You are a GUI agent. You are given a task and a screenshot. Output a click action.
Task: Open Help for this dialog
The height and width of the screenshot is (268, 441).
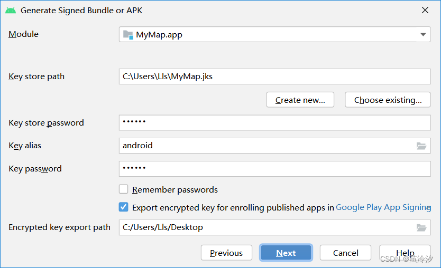coord(405,253)
